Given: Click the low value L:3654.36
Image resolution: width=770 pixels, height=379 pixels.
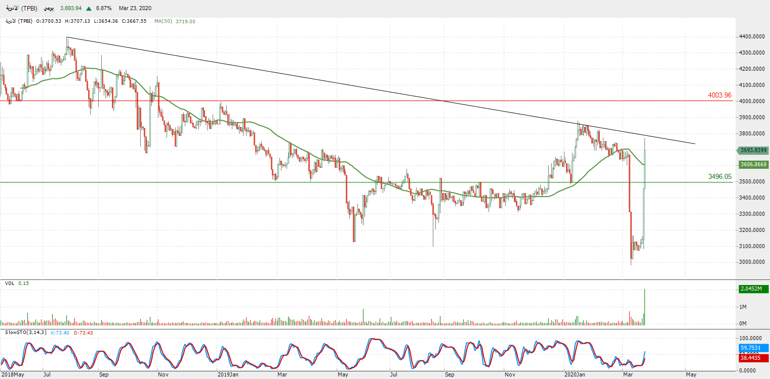Looking at the screenshot, I should coord(105,21).
